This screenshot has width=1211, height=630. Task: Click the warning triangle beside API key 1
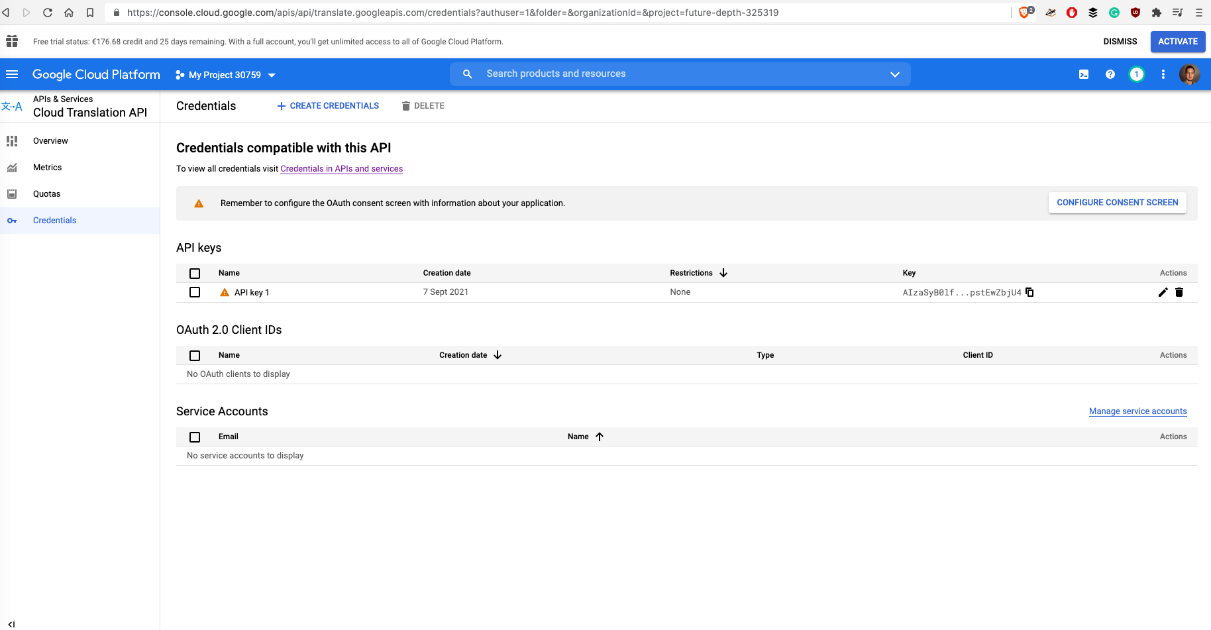tap(225, 292)
